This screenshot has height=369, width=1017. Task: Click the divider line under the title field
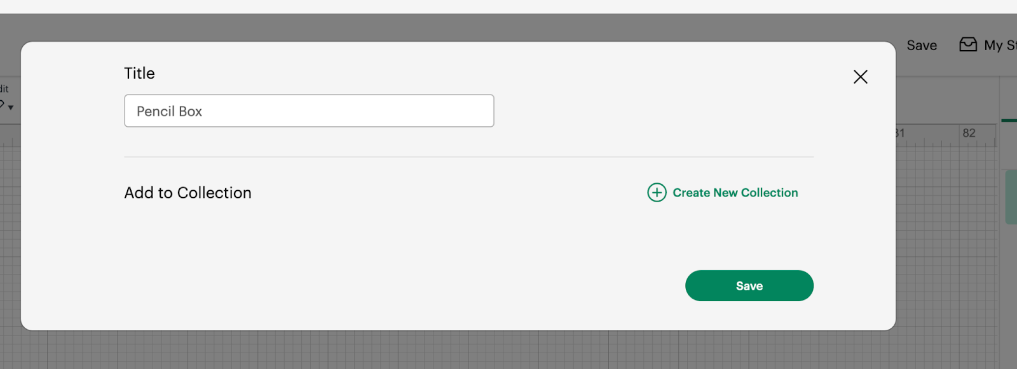coord(468,157)
